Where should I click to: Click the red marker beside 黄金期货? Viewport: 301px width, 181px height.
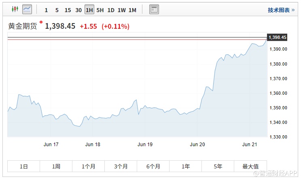click(x=41, y=22)
